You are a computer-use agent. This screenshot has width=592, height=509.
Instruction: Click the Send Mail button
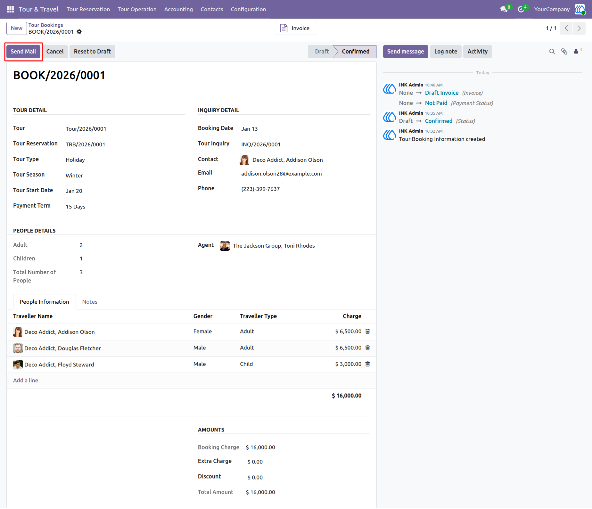pyautogui.click(x=23, y=52)
